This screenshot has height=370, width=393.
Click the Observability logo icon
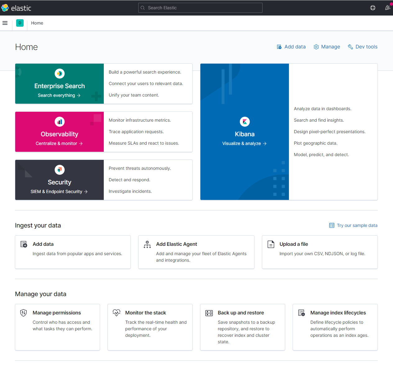[x=60, y=122]
